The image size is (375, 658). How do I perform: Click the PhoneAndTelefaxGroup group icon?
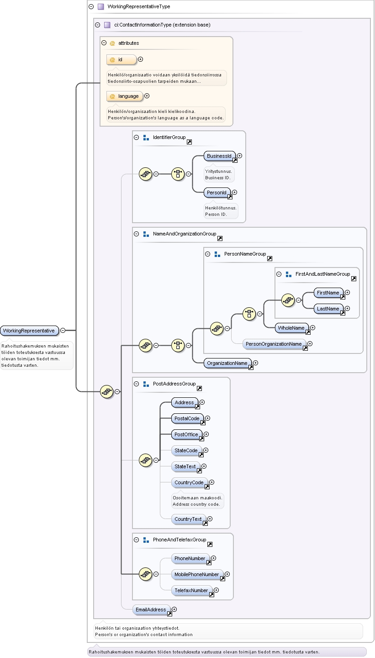tap(146, 540)
